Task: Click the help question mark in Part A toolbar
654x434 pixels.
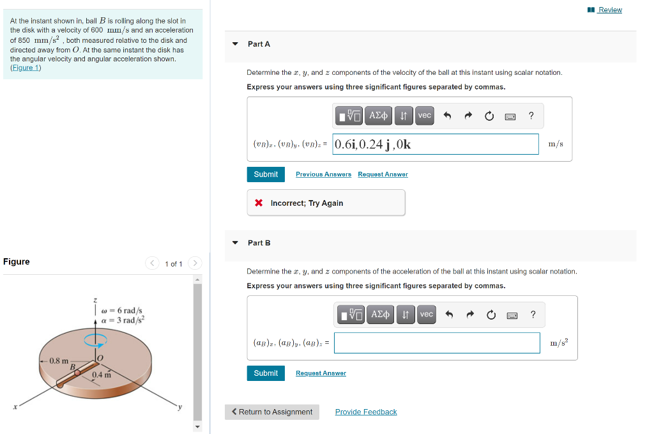Action: click(531, 116)
